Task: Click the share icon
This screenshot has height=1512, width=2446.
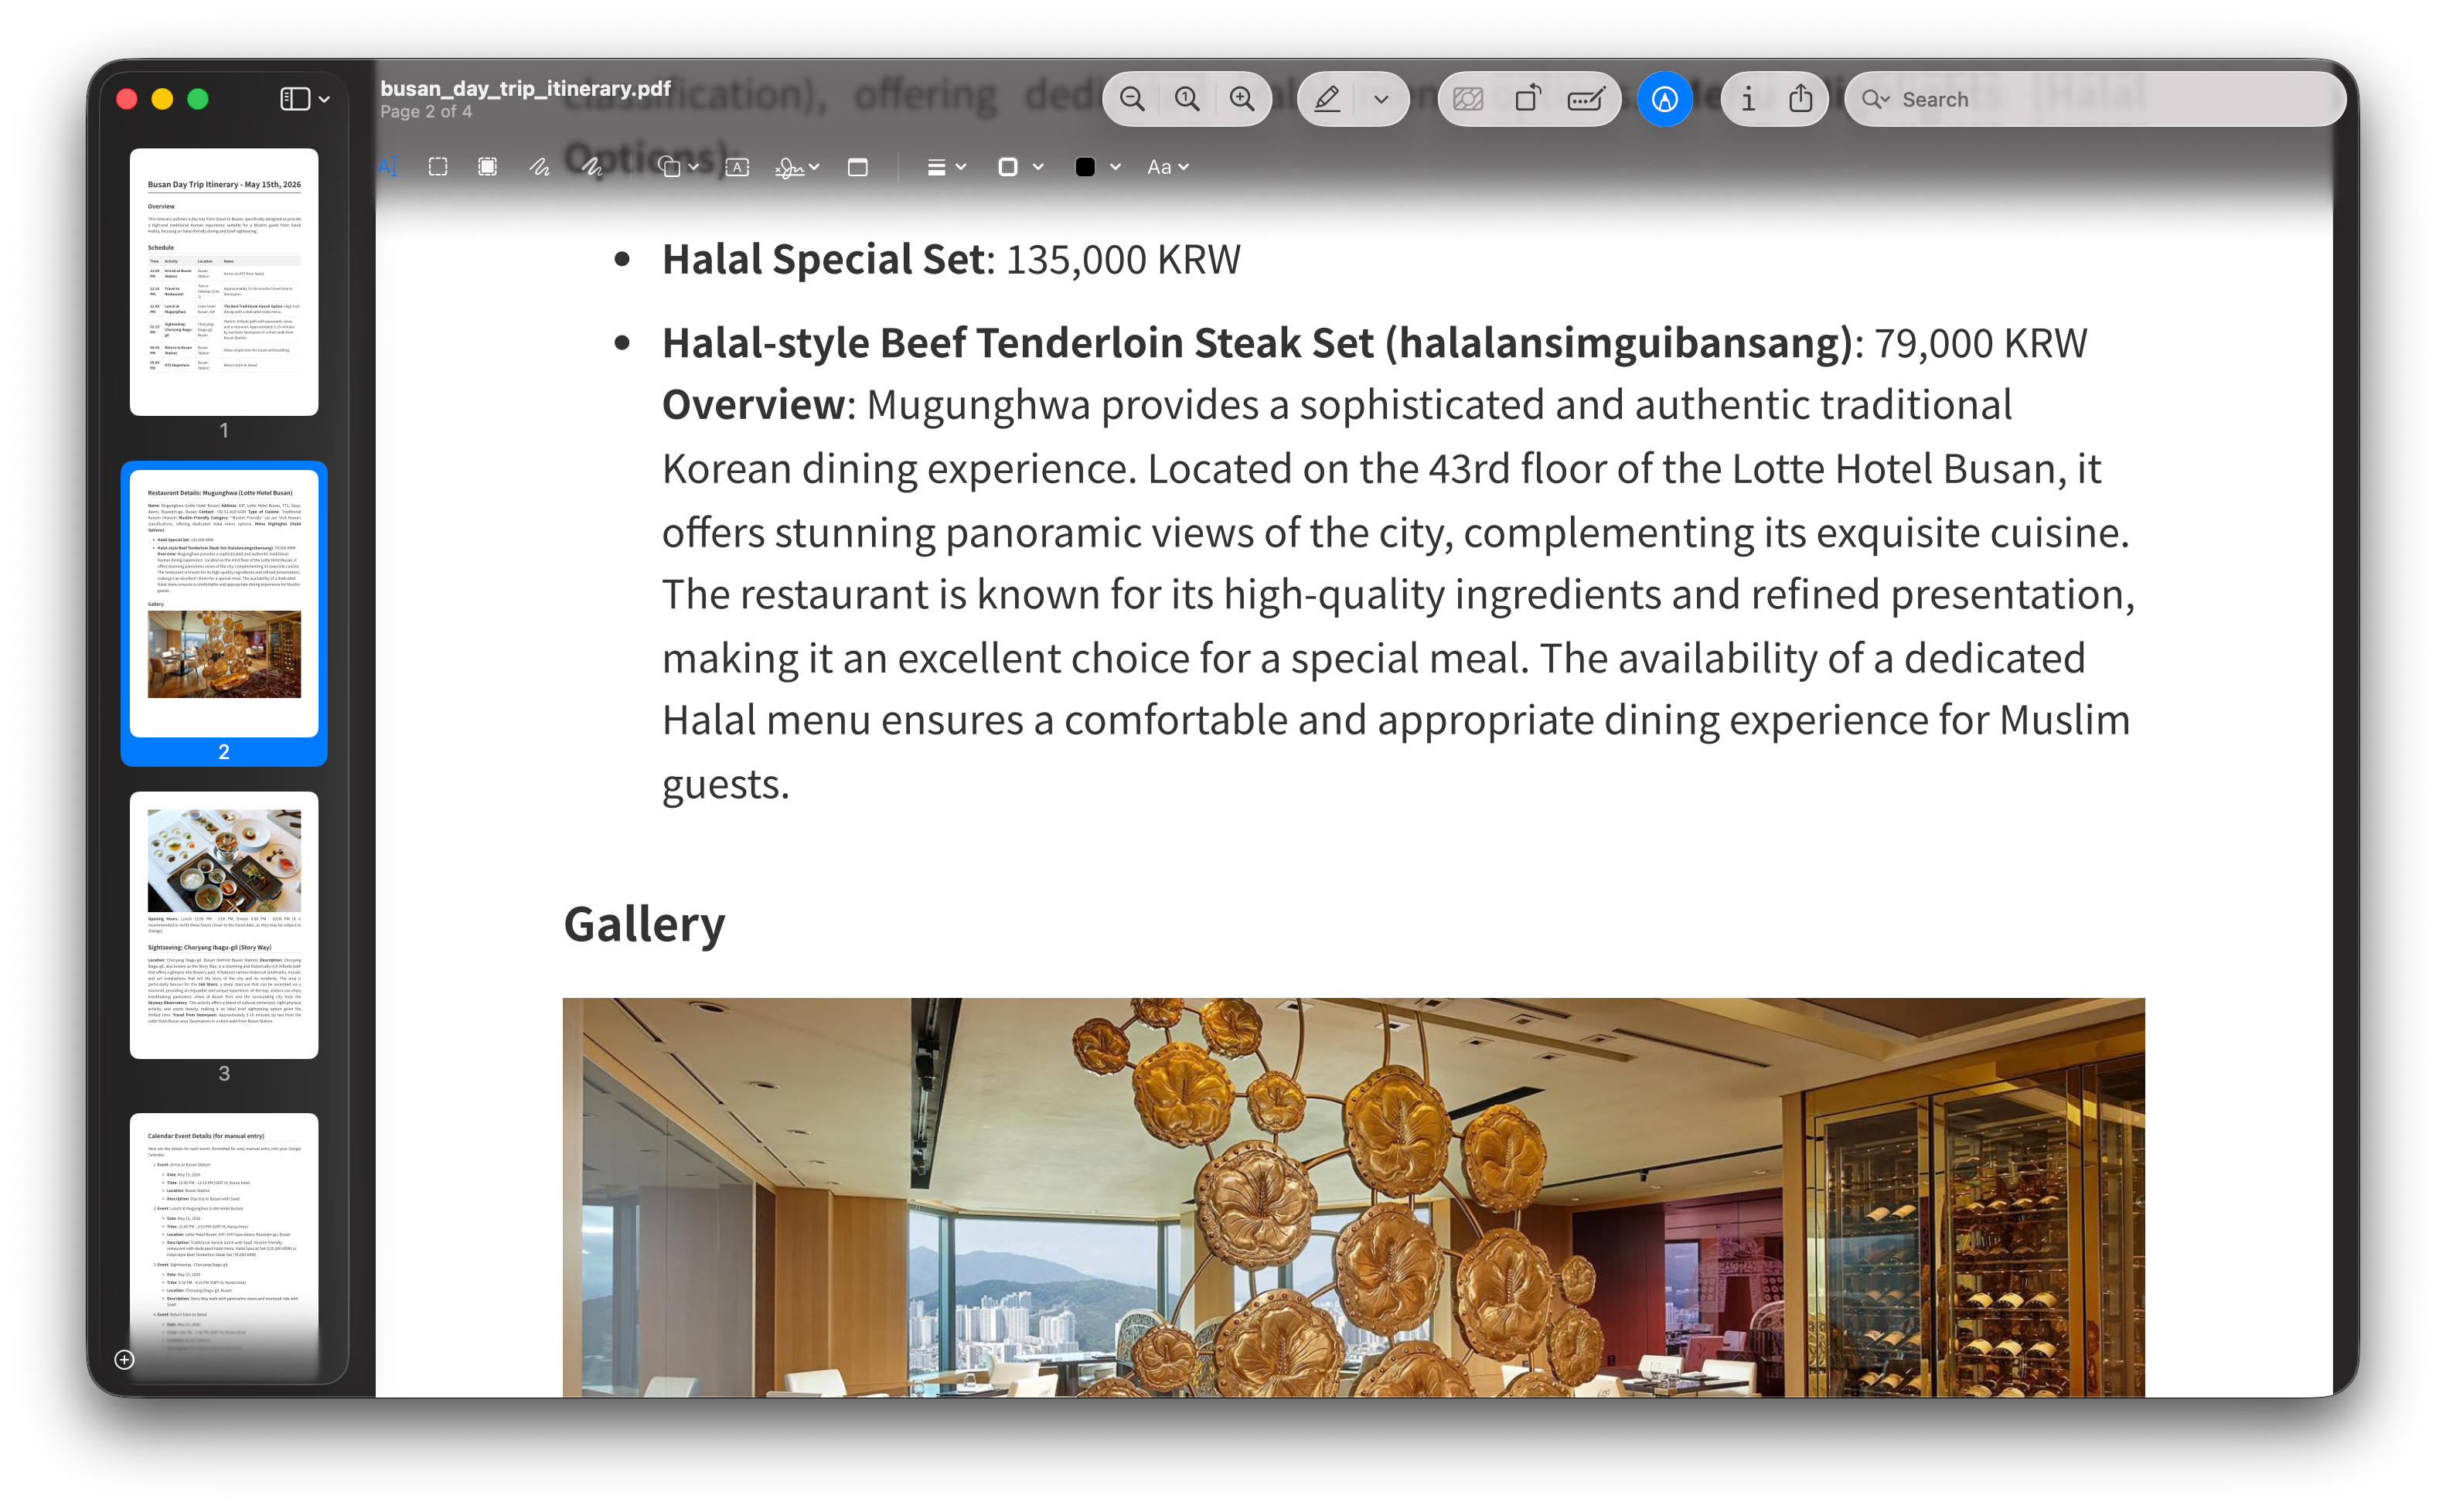Action: click(1800, 99)
